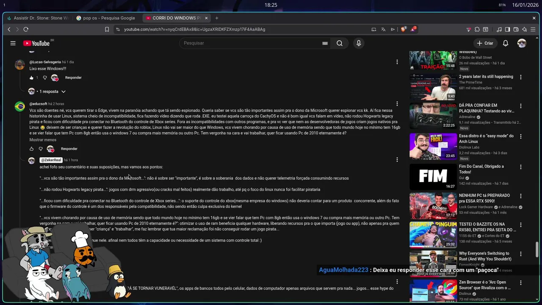This screenshot has height=305, width=542.
Task: Toggle the browser sidebar panel icon
Action: pyautogui.click(x=508, y=29)
